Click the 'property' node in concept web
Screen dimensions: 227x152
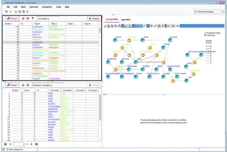(170, 40)
